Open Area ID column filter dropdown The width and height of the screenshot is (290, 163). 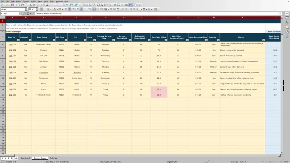18,40
